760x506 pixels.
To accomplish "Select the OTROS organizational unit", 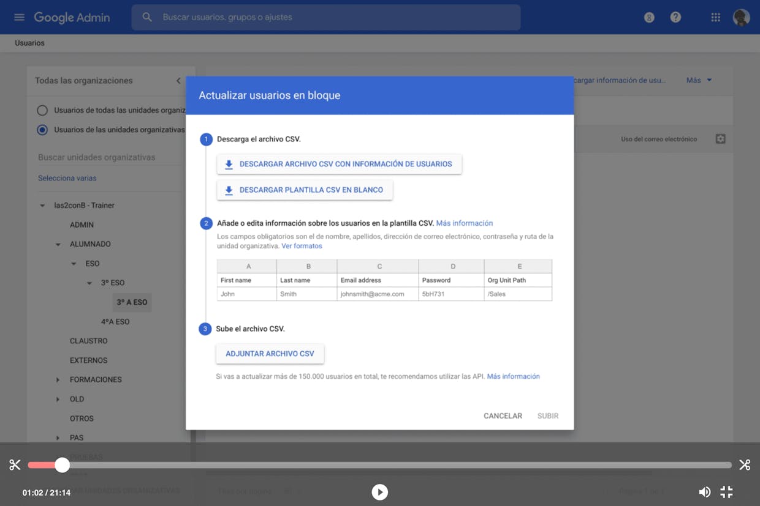I will 82,419.
